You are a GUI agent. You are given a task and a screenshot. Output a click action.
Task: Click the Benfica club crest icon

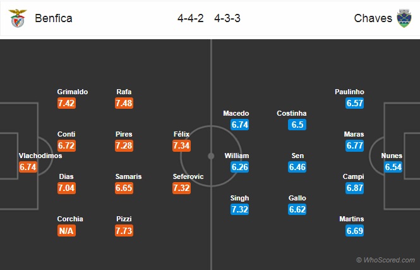pos(18,18)
